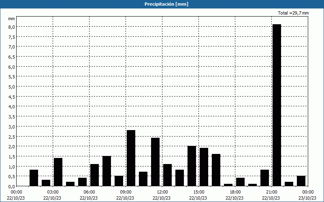Click the '12:00' time label

(162, 192)
